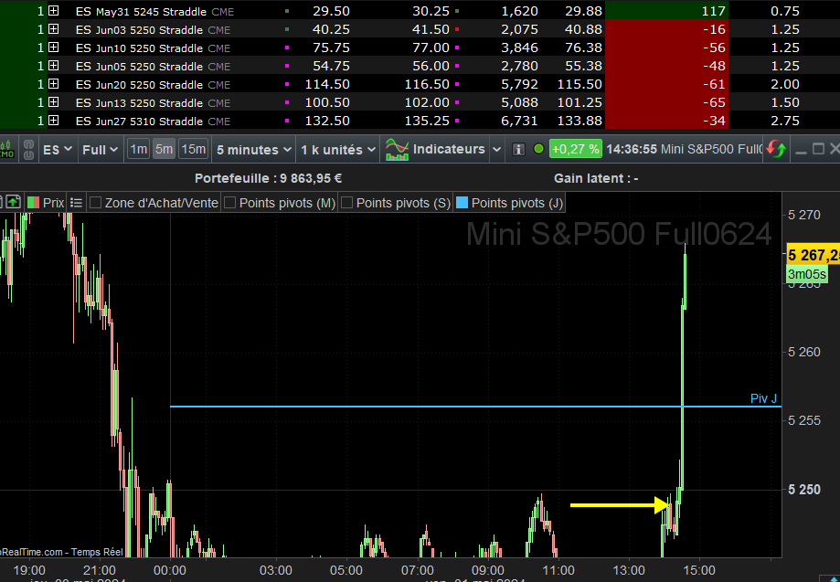Open the 5 minutes timeframe dropdown

coord(254,149)
